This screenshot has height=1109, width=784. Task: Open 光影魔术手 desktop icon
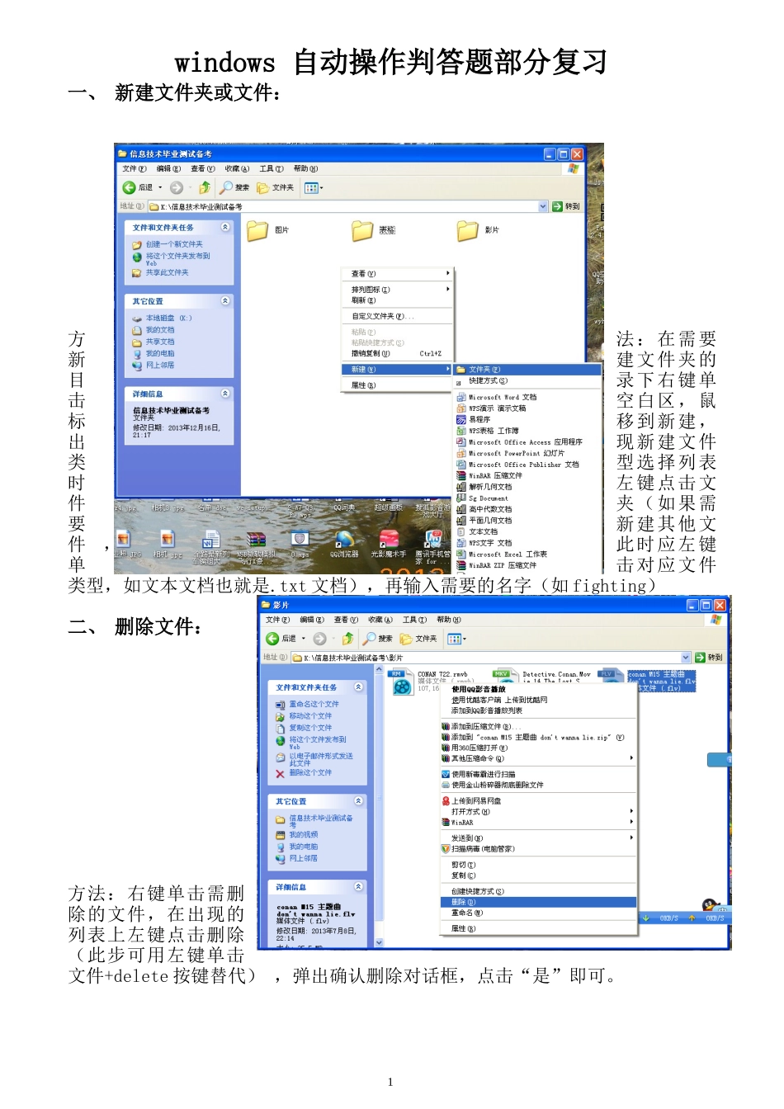(x=388, y=545)
